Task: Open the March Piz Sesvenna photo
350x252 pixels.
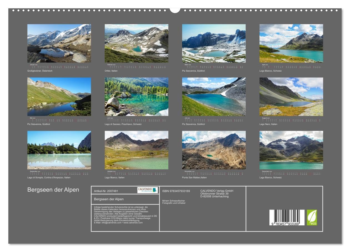Action: click(x=214, y=43)
